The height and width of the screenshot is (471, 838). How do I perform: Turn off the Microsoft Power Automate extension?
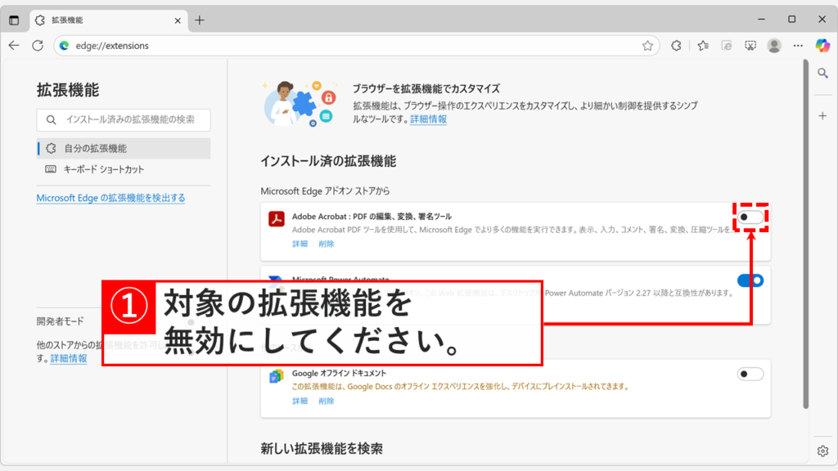click(x=751, y=279)
